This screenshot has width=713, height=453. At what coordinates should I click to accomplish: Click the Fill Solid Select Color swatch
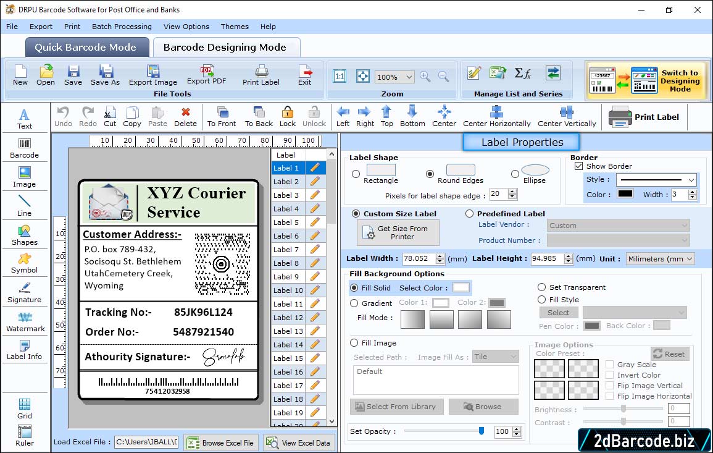(461, 288)
